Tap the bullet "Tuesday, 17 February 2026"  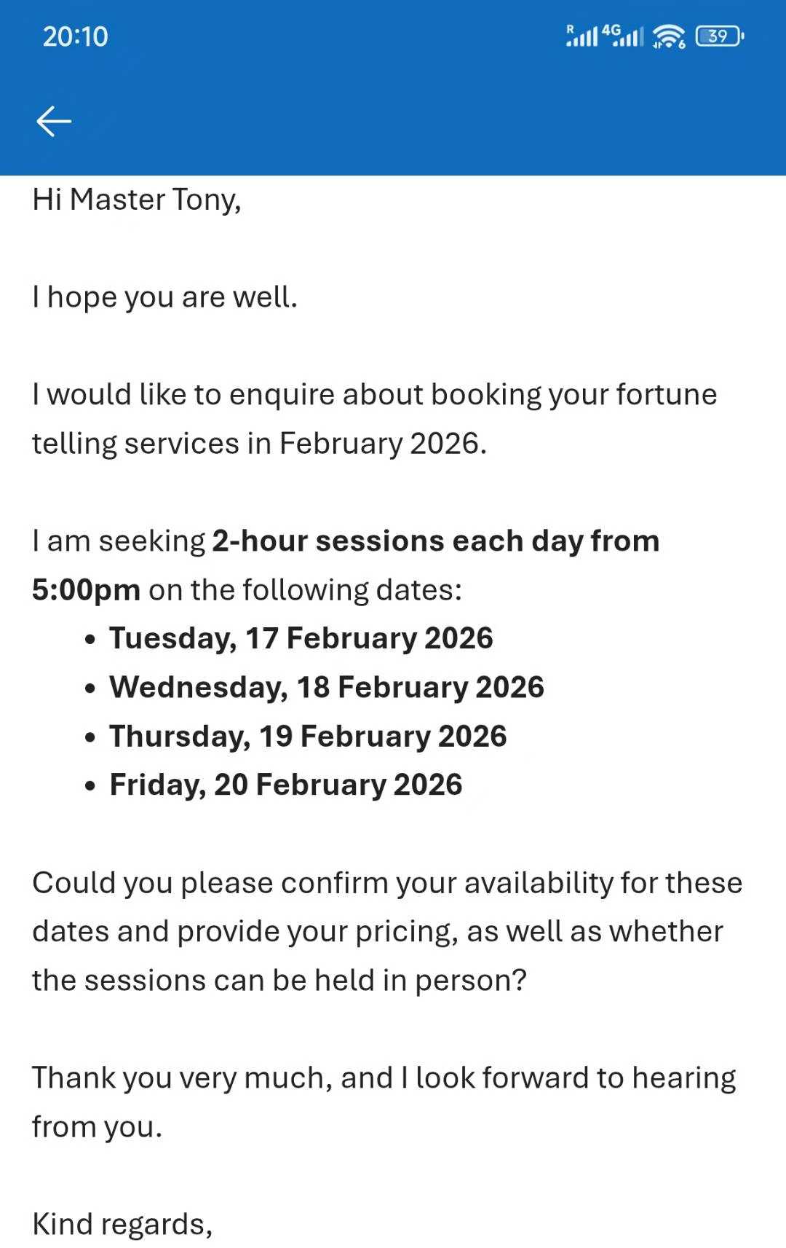[301, 638]
